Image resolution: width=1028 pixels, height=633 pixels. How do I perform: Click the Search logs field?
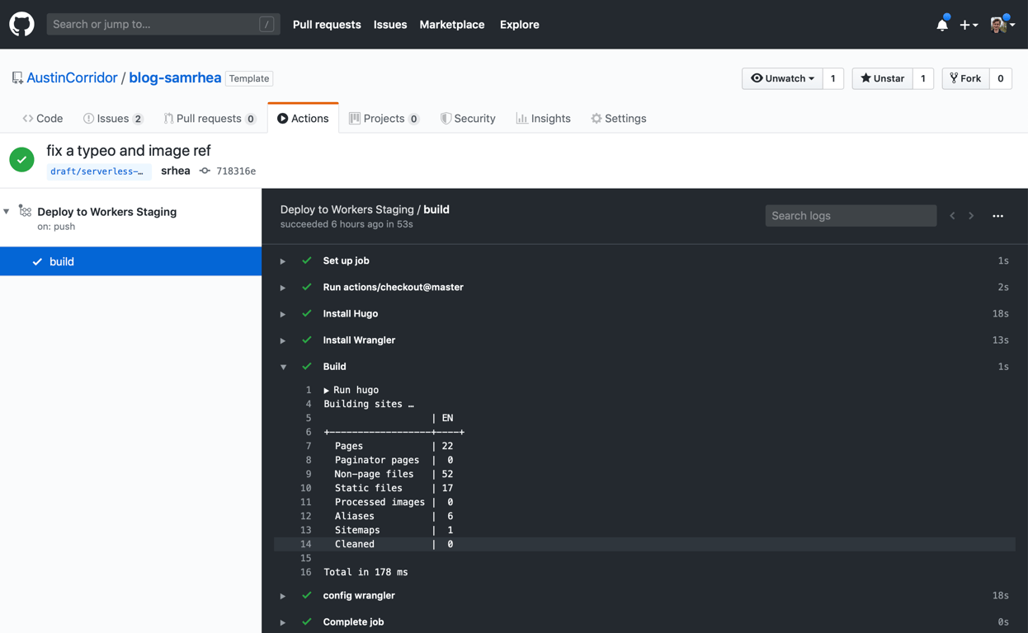point(851,216)
